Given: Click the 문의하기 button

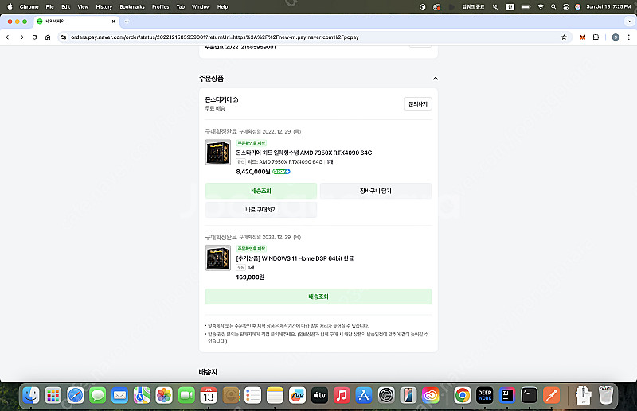Looking at the screenshot, I should tap(418, 104).
